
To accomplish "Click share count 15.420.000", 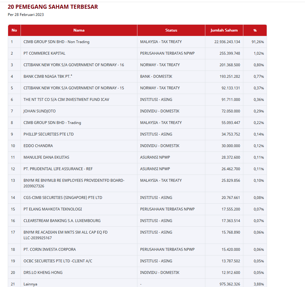I will (231, 250).
